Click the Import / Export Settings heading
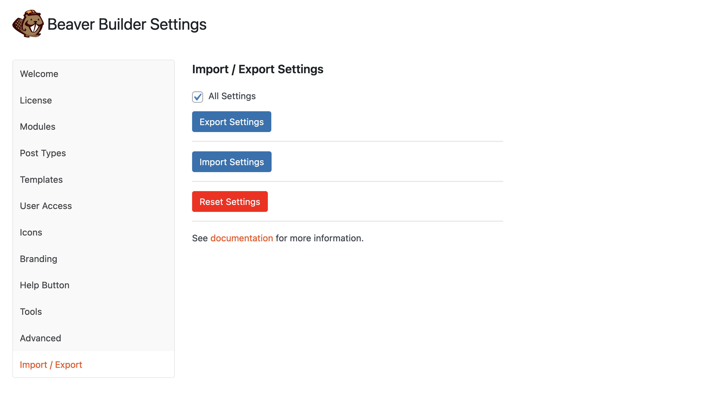This screenshot has width=701, height=403. click(257, 69)
